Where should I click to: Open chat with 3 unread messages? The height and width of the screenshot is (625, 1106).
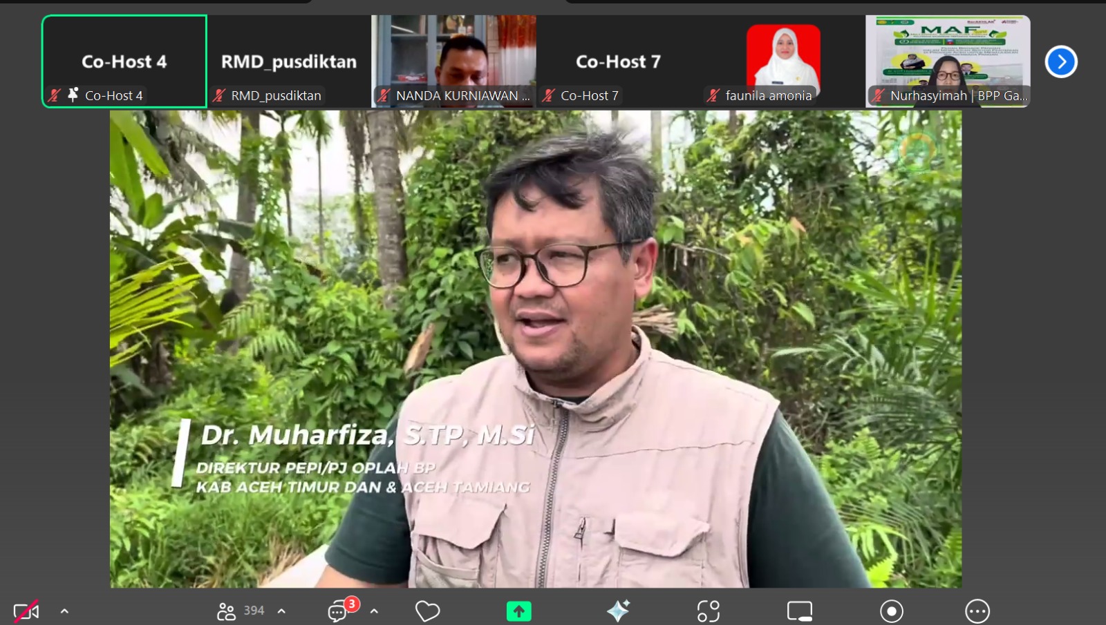point(338,611)
